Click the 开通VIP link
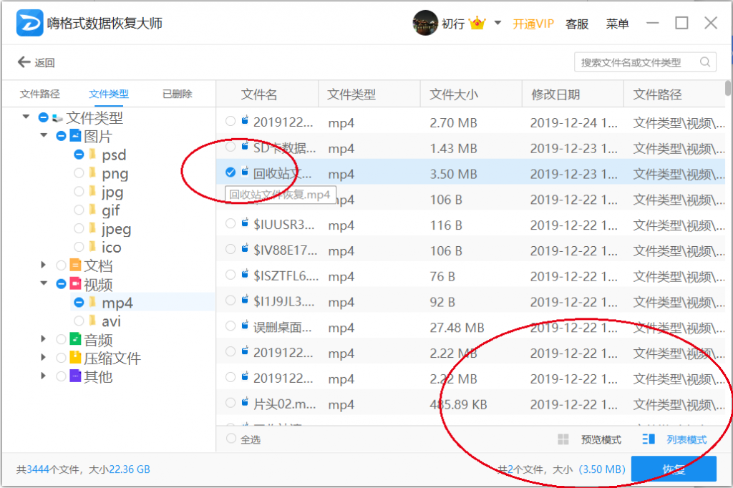 [533, 24]
